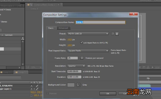Image resolution: width=161 pixels, height=99 pixels.
Task: Click the collapse transformations column header icon
Action: click(x=34, y=82)
